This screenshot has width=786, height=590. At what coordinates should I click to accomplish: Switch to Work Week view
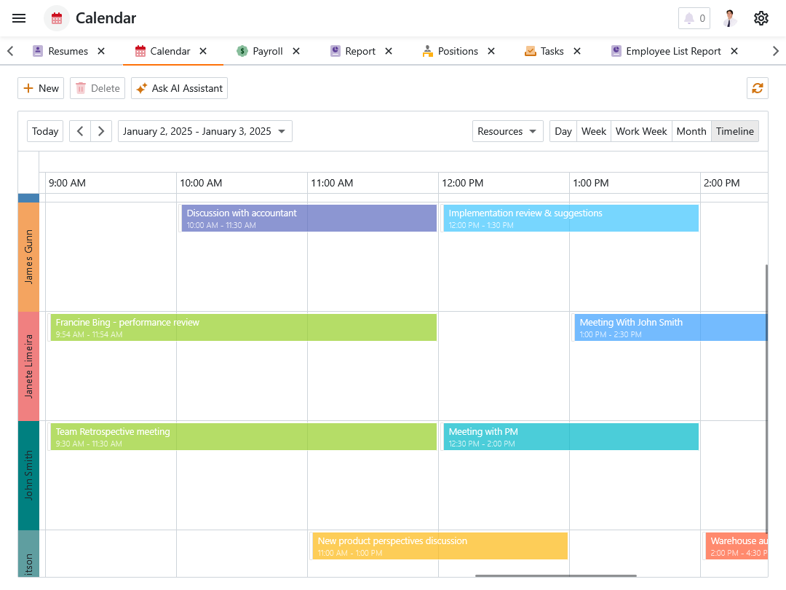(640, 131)
